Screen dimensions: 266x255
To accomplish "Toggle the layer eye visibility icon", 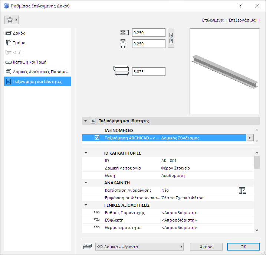I will [x=100, y=246].
